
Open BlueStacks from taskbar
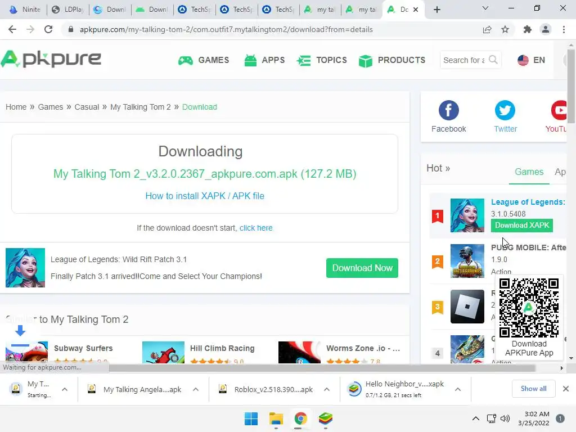(326, 418)
